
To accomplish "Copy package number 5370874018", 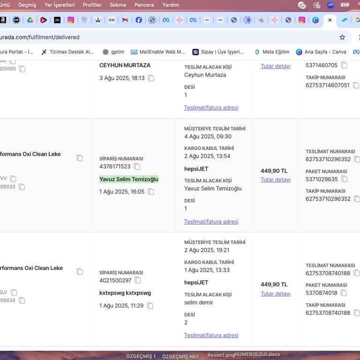I will click(x=344, y=293).
